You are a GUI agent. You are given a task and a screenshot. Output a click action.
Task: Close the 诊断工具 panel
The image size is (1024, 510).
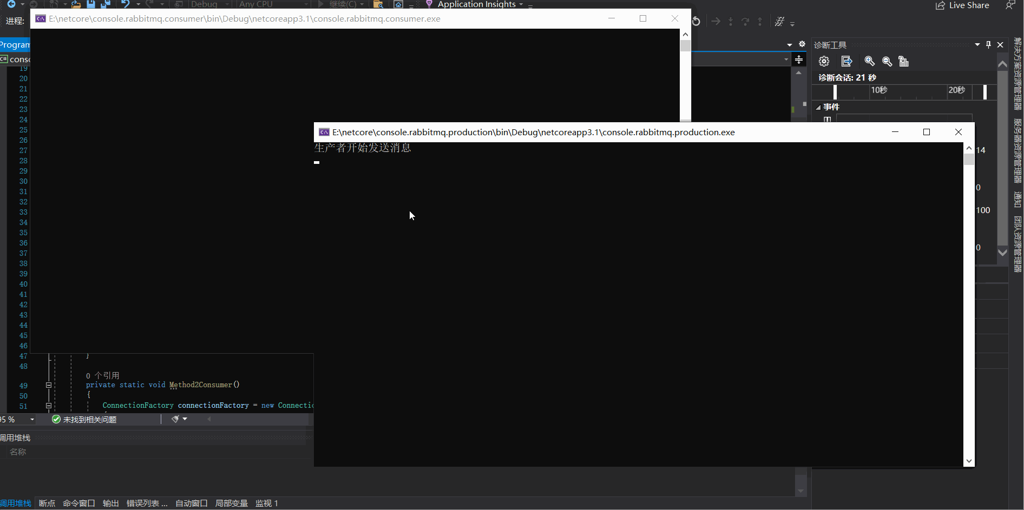(x=1000, y=45)
